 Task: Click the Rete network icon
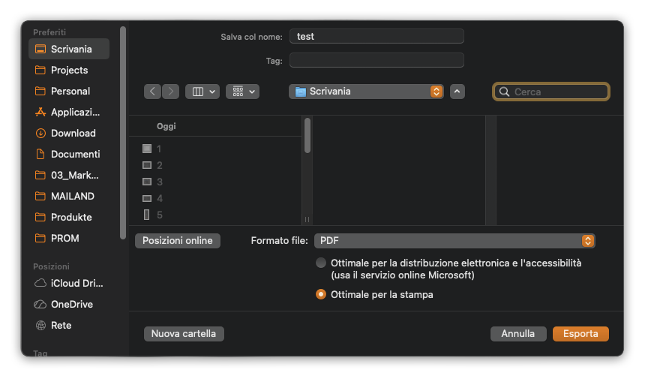pyautogui.click(x=41, y=326)
